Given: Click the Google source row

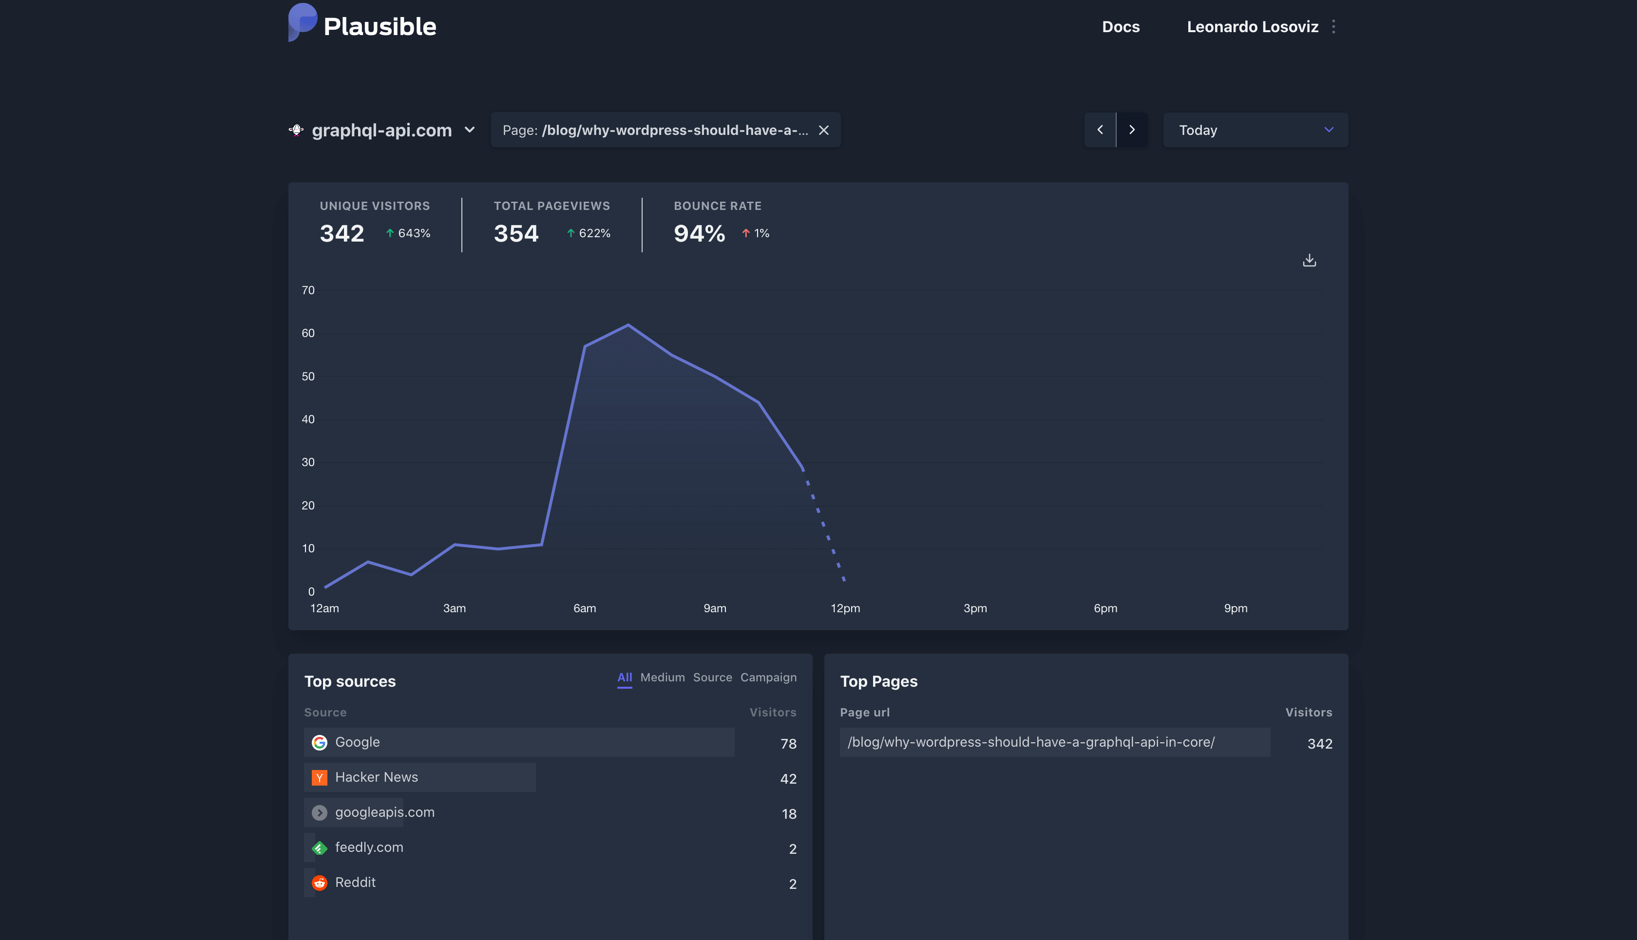Looking at the screenshot, I should pyautogui.click(x=550, y=742).
